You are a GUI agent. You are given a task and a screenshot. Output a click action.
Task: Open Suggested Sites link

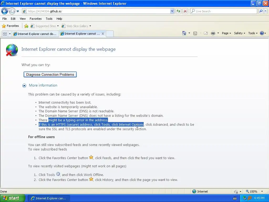click(45, 26)
